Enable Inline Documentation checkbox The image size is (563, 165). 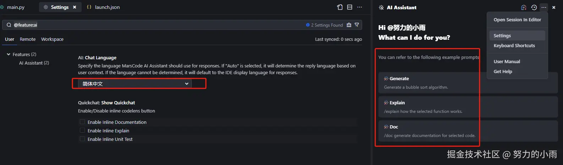coord(82,122)
